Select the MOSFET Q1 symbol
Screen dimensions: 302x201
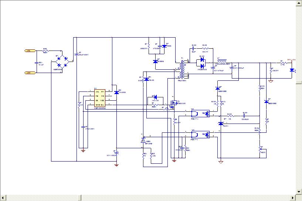172,104
